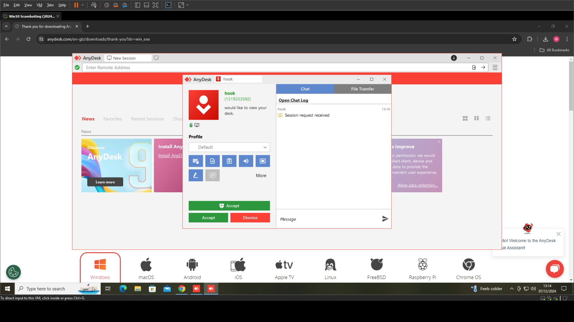The image size is (574, 322).
Task: Send the chat message with the arrow icon
Action: (385, 219)
